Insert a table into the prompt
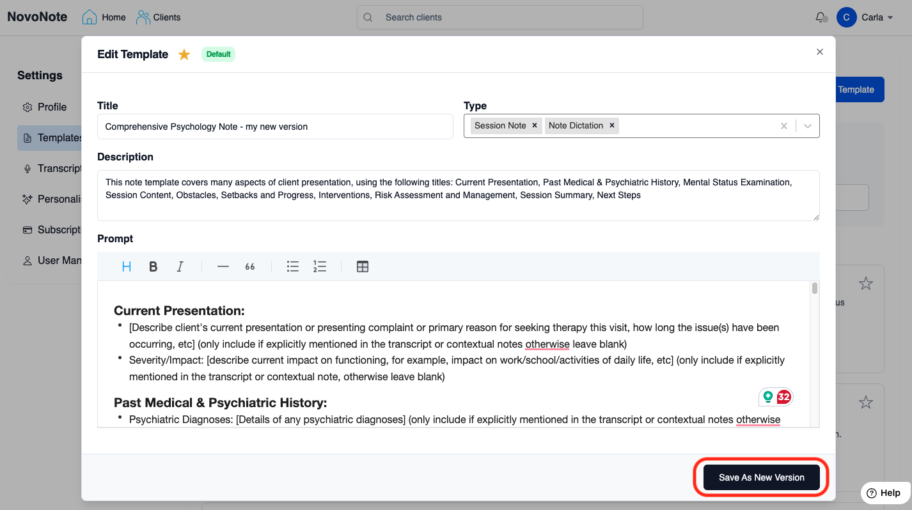912x510 pixels. pyautogui.click(x=363, y=267)
